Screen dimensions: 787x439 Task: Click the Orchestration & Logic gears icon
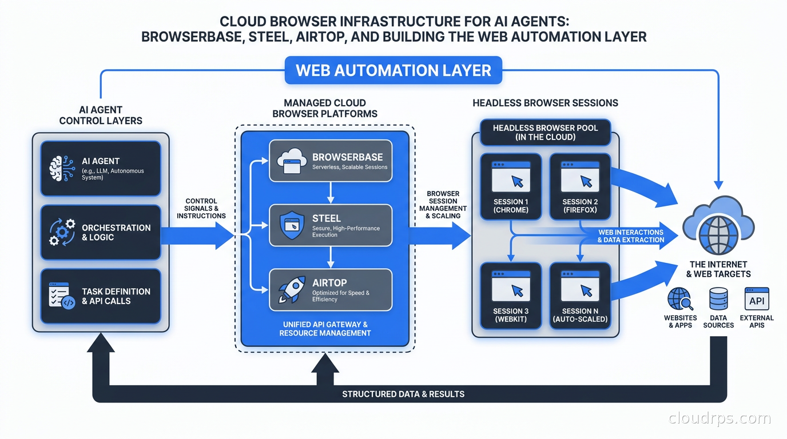click(62, 232)
